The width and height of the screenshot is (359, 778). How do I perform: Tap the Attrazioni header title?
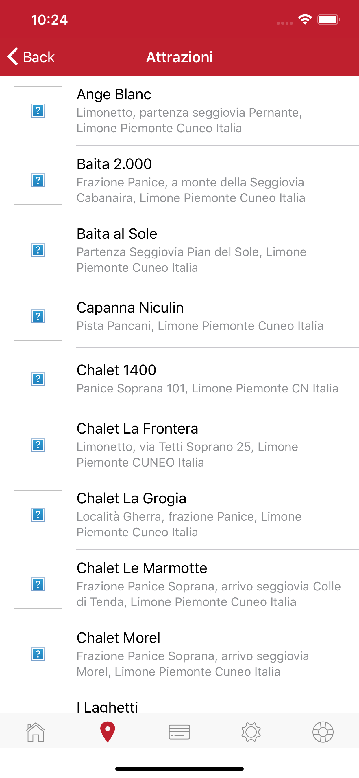click(179, 57)
